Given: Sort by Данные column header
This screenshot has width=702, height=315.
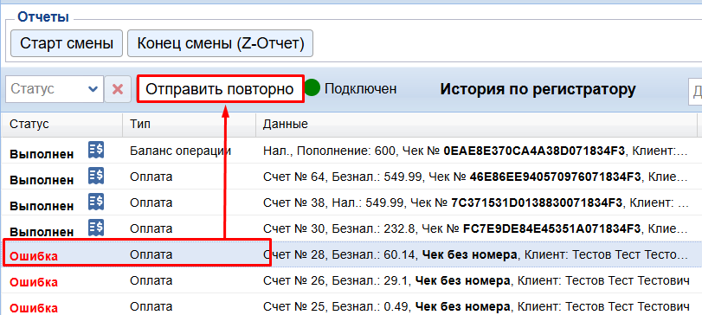Looking at the screenshot, I should (x=476, y=124).
